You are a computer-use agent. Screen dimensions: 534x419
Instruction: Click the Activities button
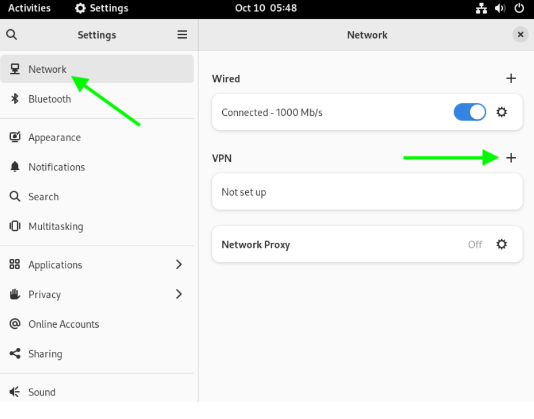click(x=29, y=8)
